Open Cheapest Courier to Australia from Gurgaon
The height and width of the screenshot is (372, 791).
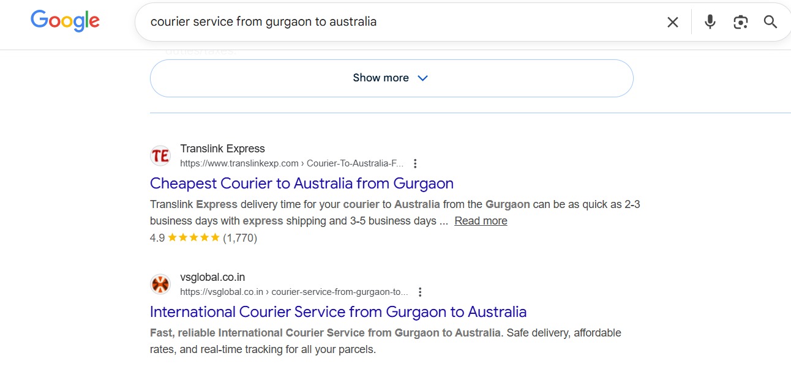301,183
